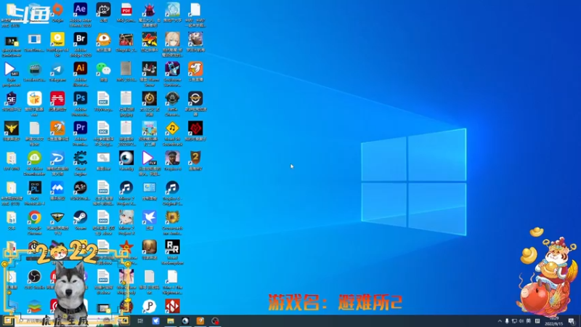Image resolution: width=581 pixels, height=327 pixels.
Task: Switch the 英 input language indicator
Action: tap(529, 321)
